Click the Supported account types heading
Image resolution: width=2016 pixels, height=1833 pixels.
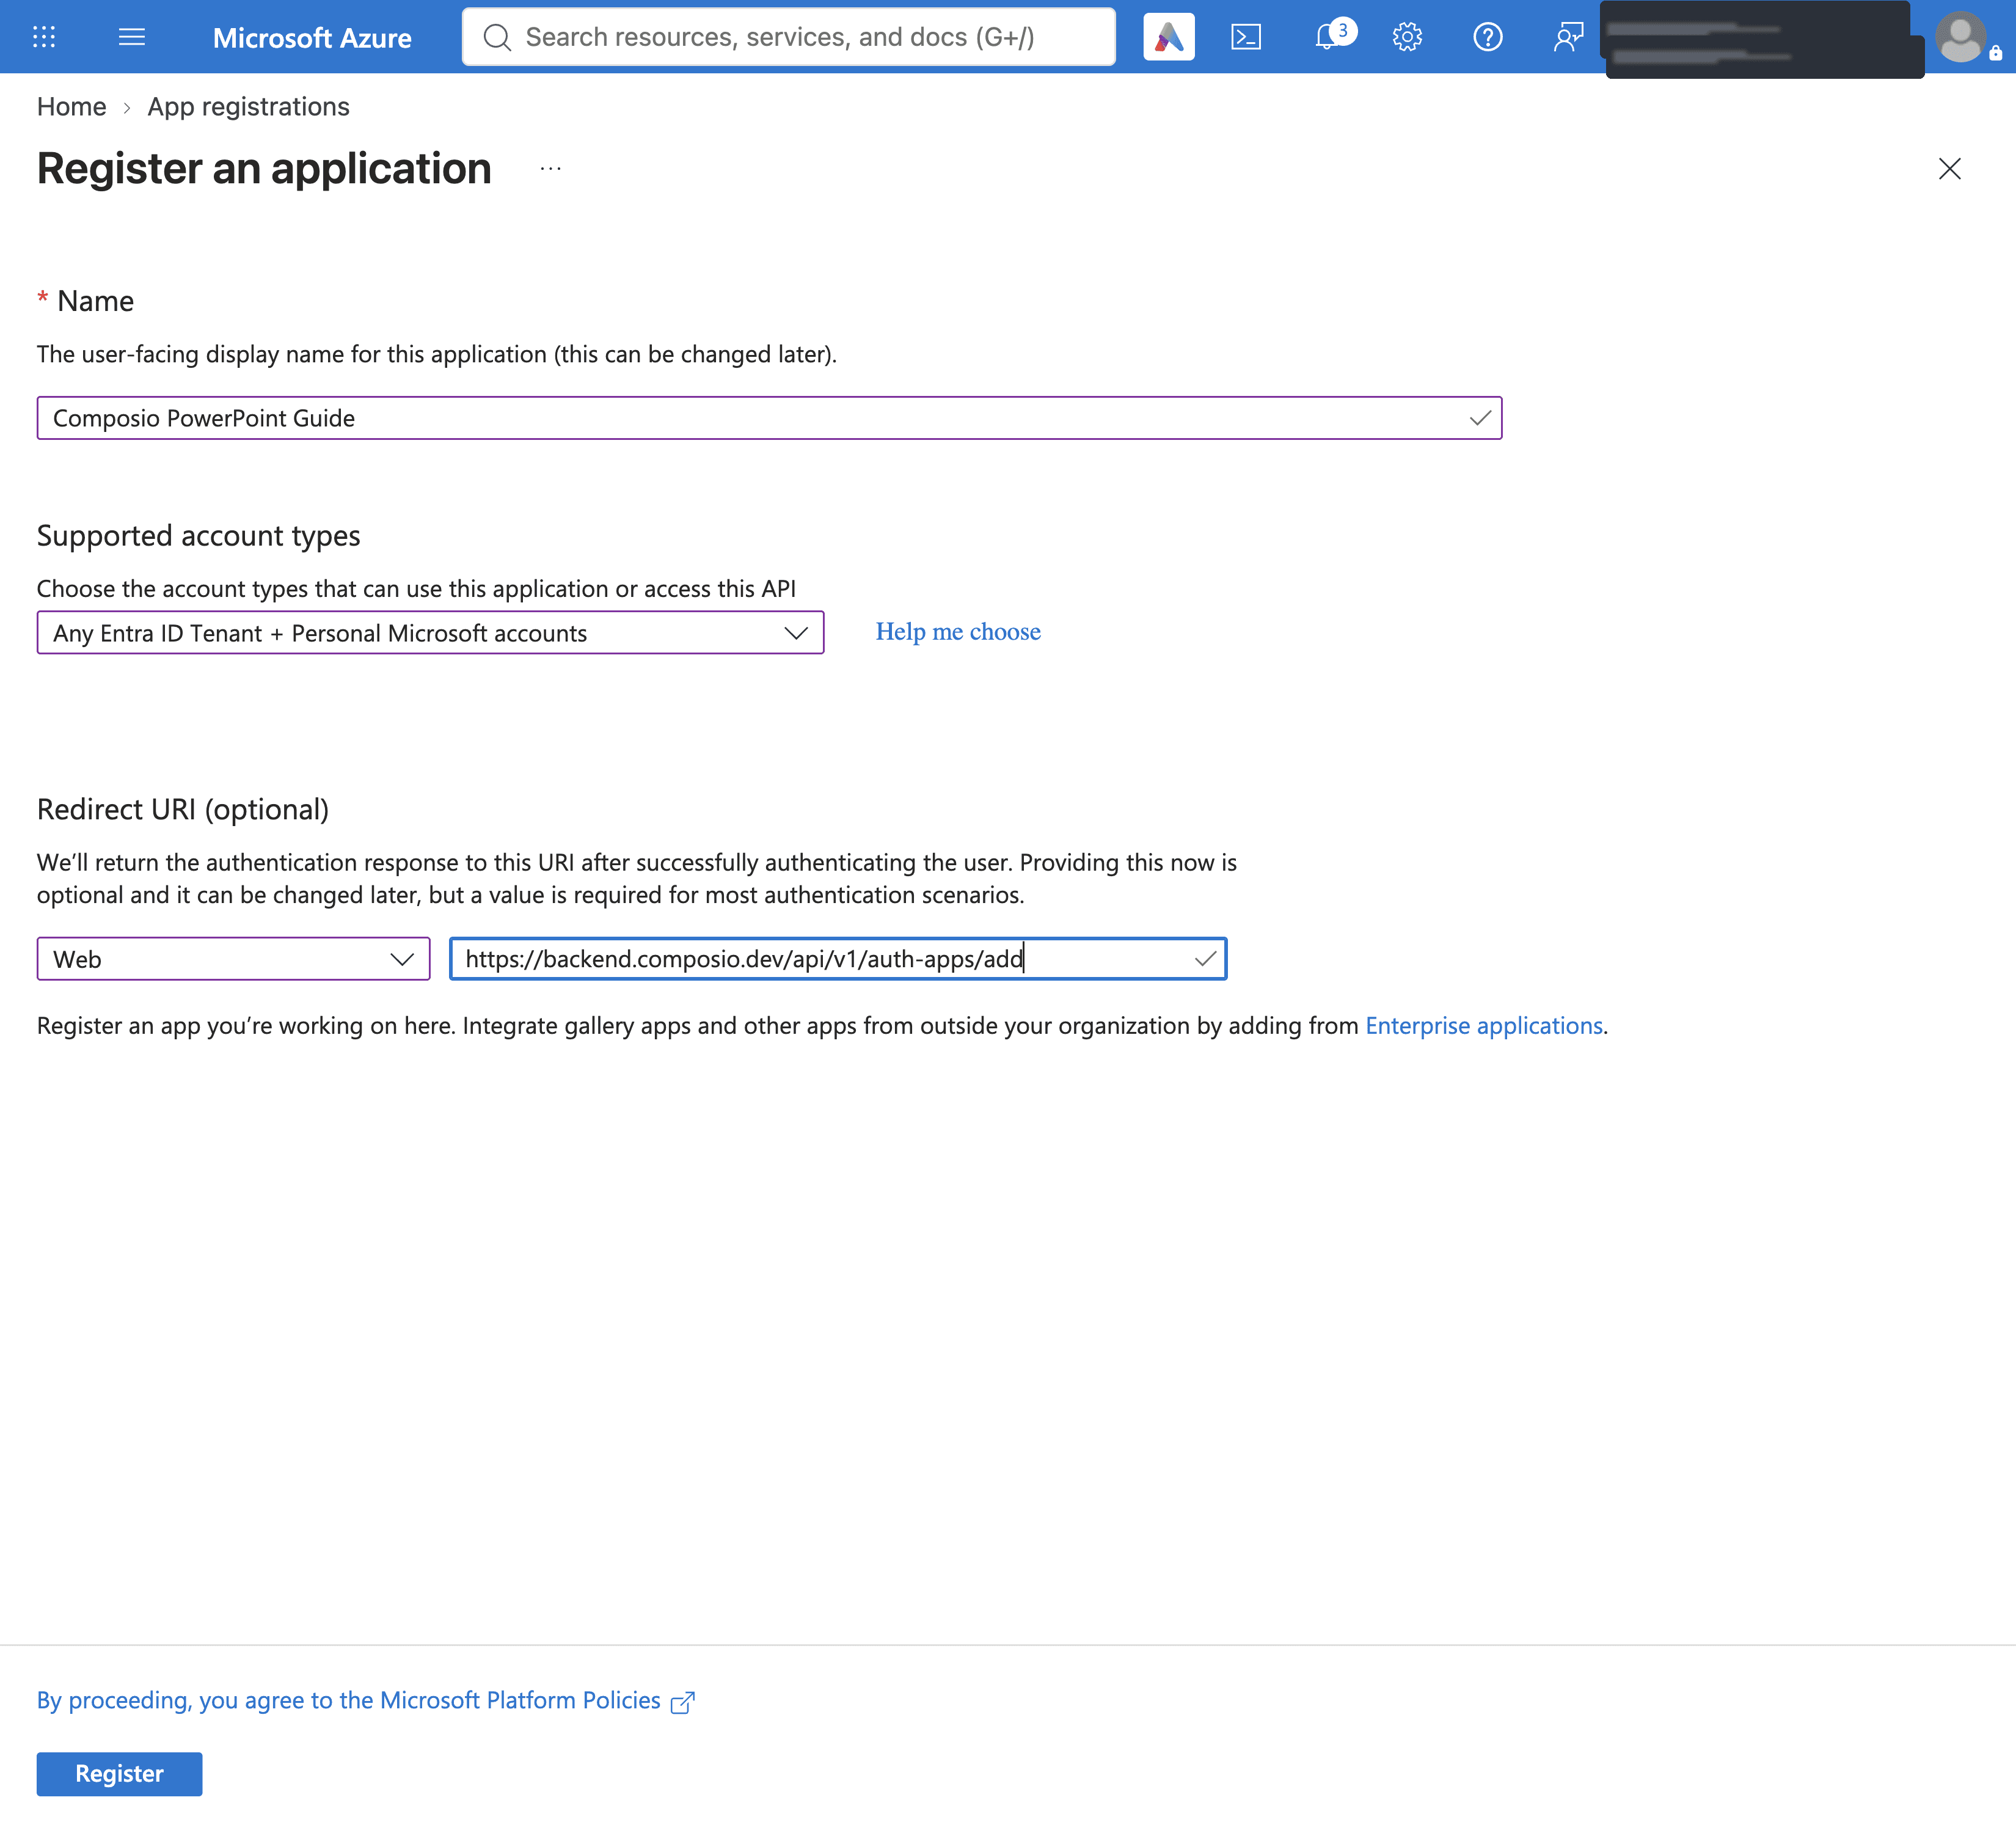198,536
